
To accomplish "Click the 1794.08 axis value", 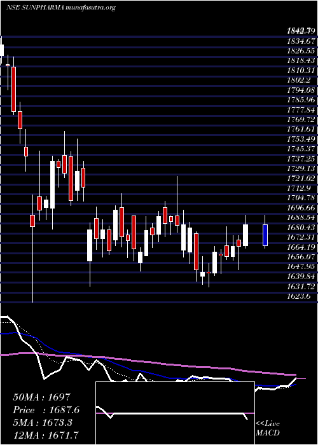I will tap(301, 90).
